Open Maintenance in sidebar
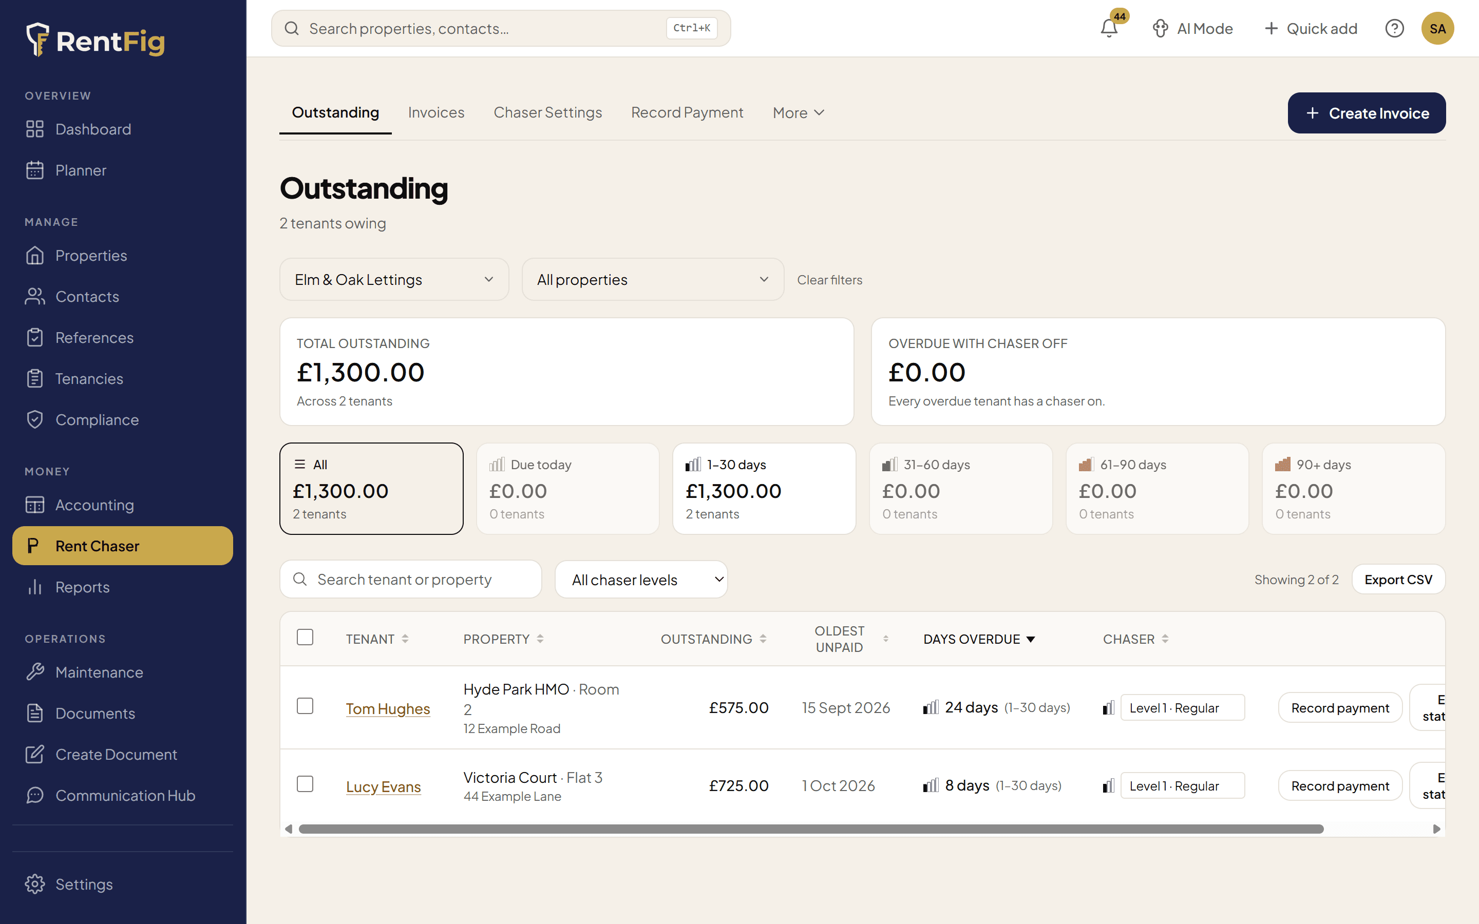This screenshot has width=1479, height=924. pyautogui.click(x=122, y=672)
